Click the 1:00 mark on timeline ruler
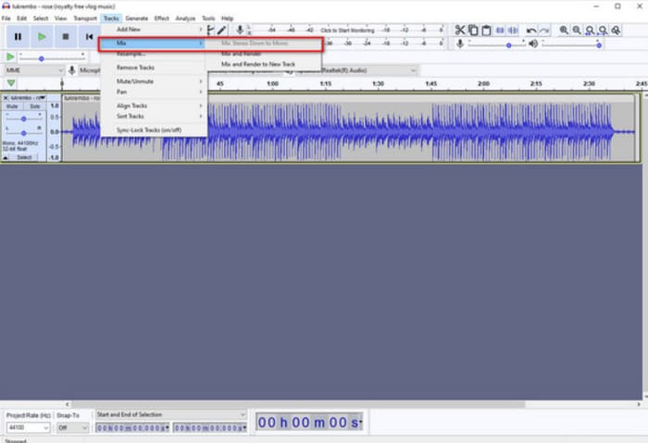This screenshot has height=443, width=648. [272, 83]
